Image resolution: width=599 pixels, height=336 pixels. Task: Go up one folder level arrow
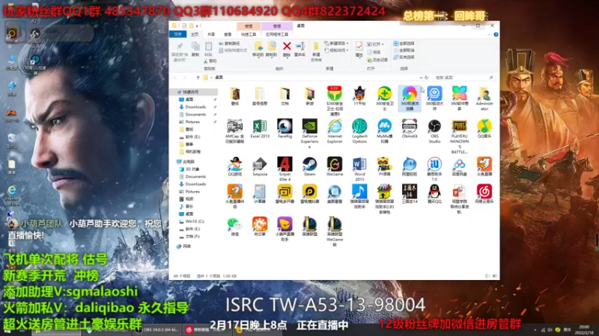(198, 78)
